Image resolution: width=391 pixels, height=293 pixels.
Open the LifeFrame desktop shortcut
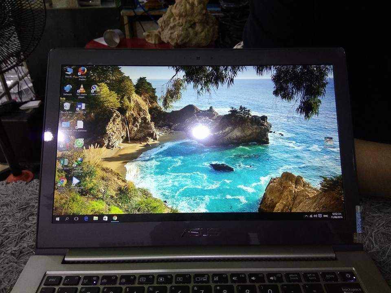95,89
